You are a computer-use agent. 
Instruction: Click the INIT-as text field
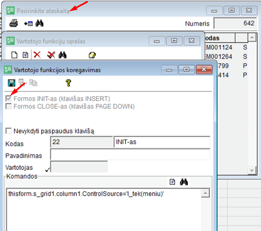click(x=162, y=142)
